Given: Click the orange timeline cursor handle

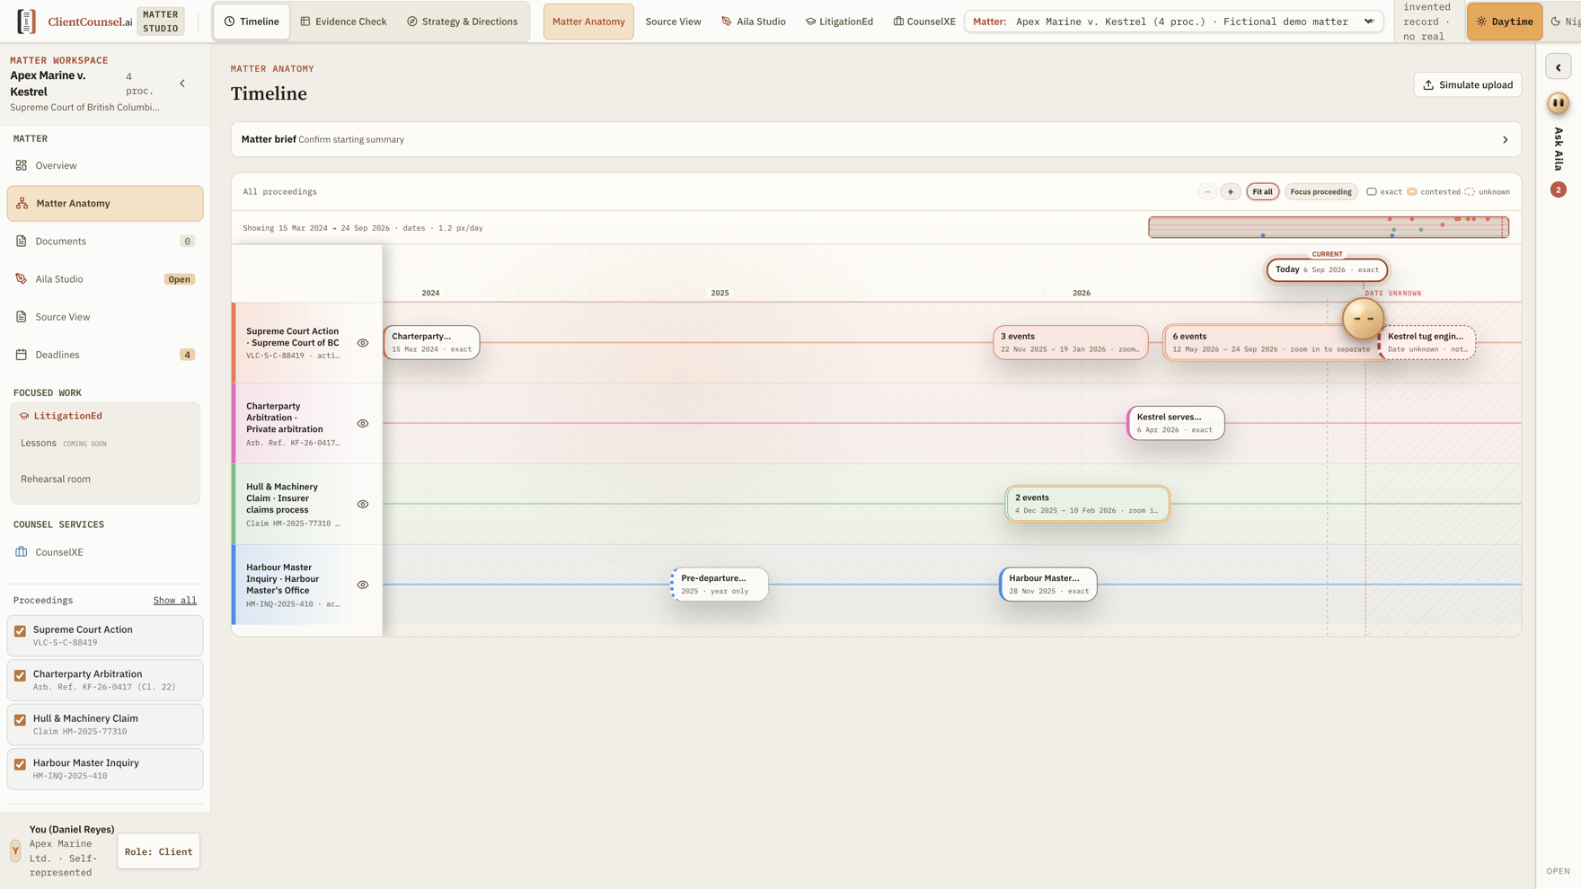Looking at the screenshot, I should click(x=1364, y=318).
